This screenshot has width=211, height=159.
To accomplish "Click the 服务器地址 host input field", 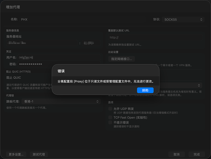I will 42,43.
